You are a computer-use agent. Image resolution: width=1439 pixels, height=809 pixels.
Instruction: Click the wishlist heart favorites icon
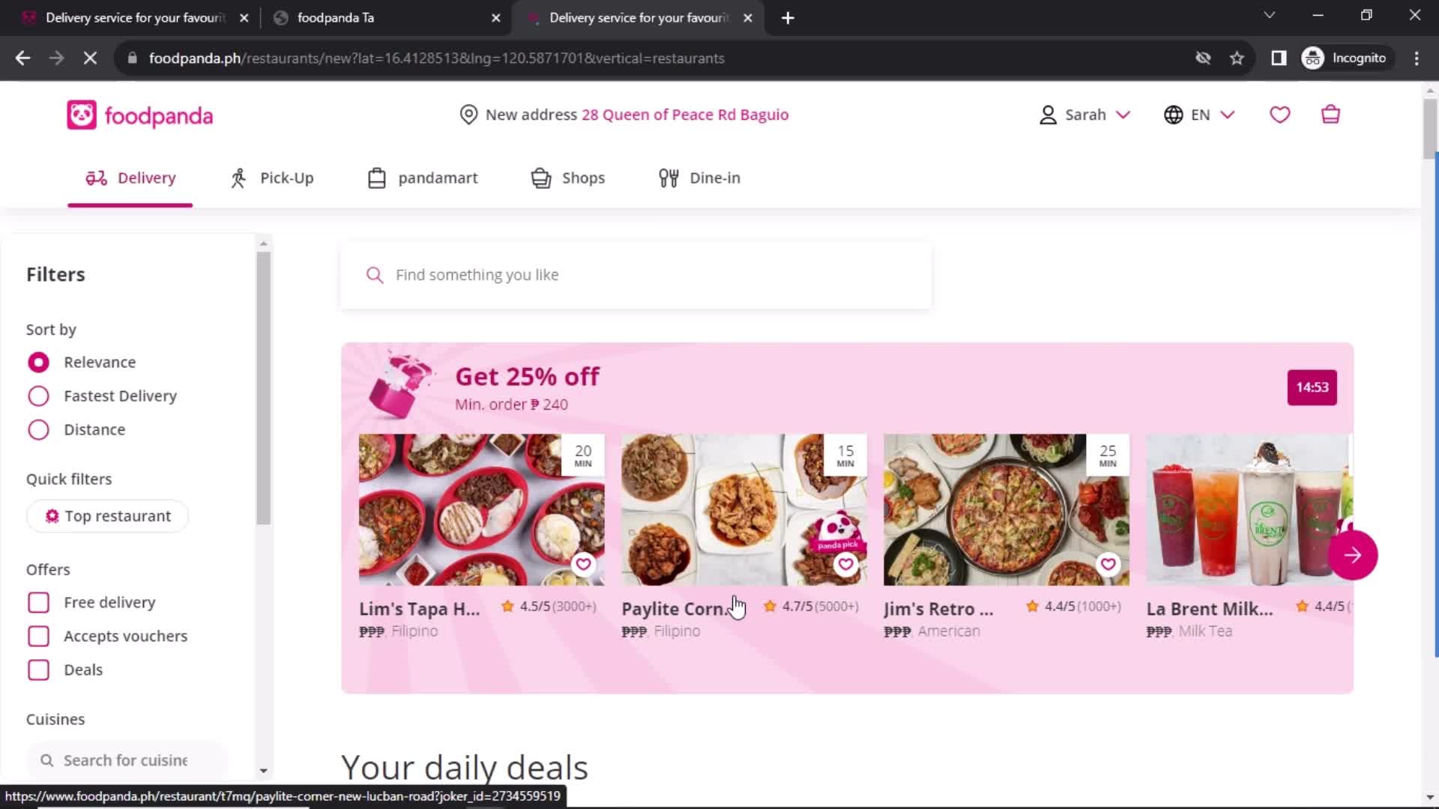1281,115
